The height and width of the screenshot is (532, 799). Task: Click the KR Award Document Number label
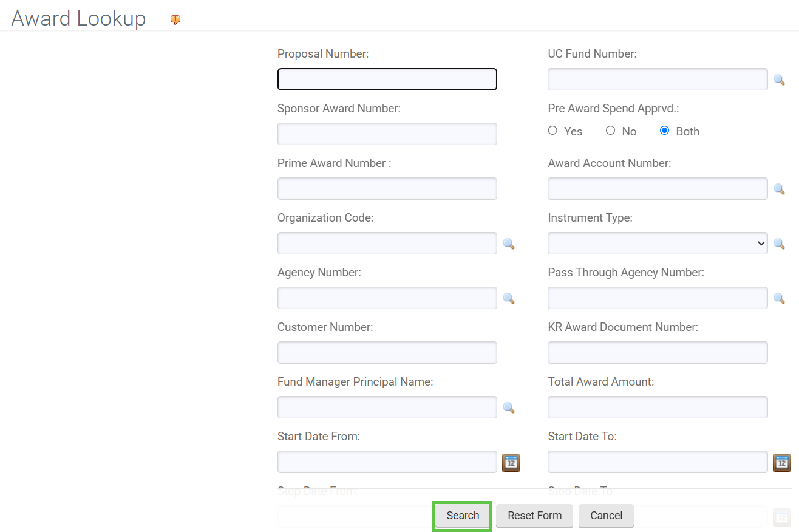[623, 327]
